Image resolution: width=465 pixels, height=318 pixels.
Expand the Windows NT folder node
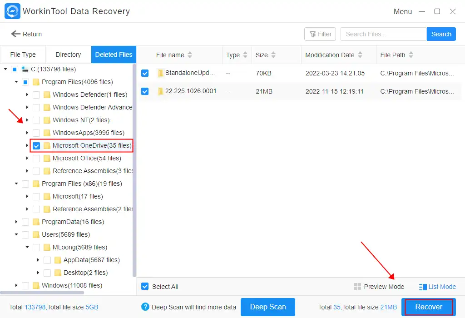27,120
